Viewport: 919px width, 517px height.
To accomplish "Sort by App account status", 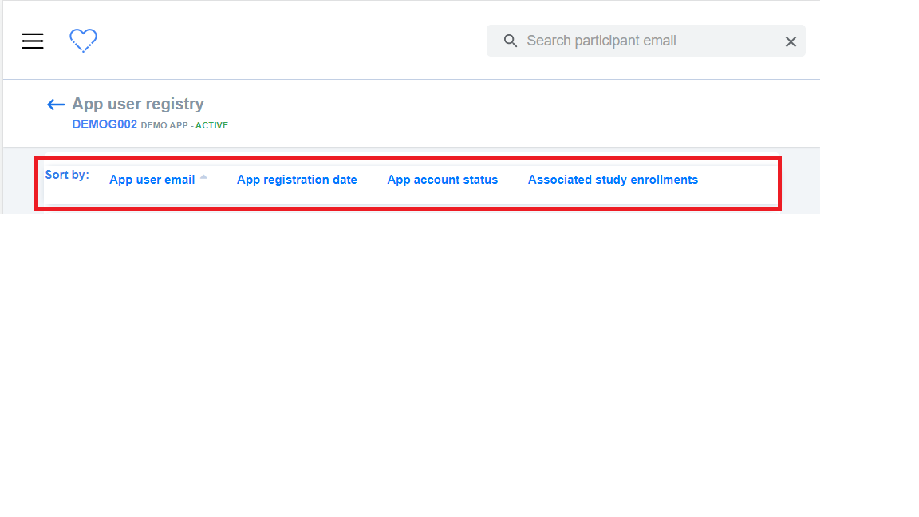I will point(443,180).
